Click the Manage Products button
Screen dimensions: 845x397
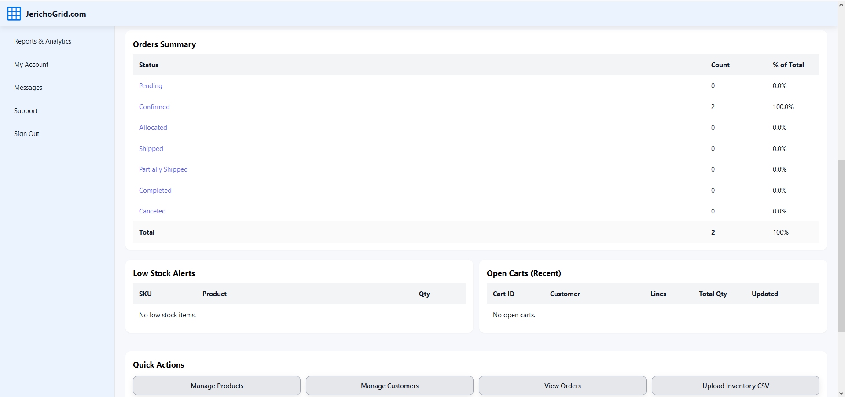click(217, 386)
